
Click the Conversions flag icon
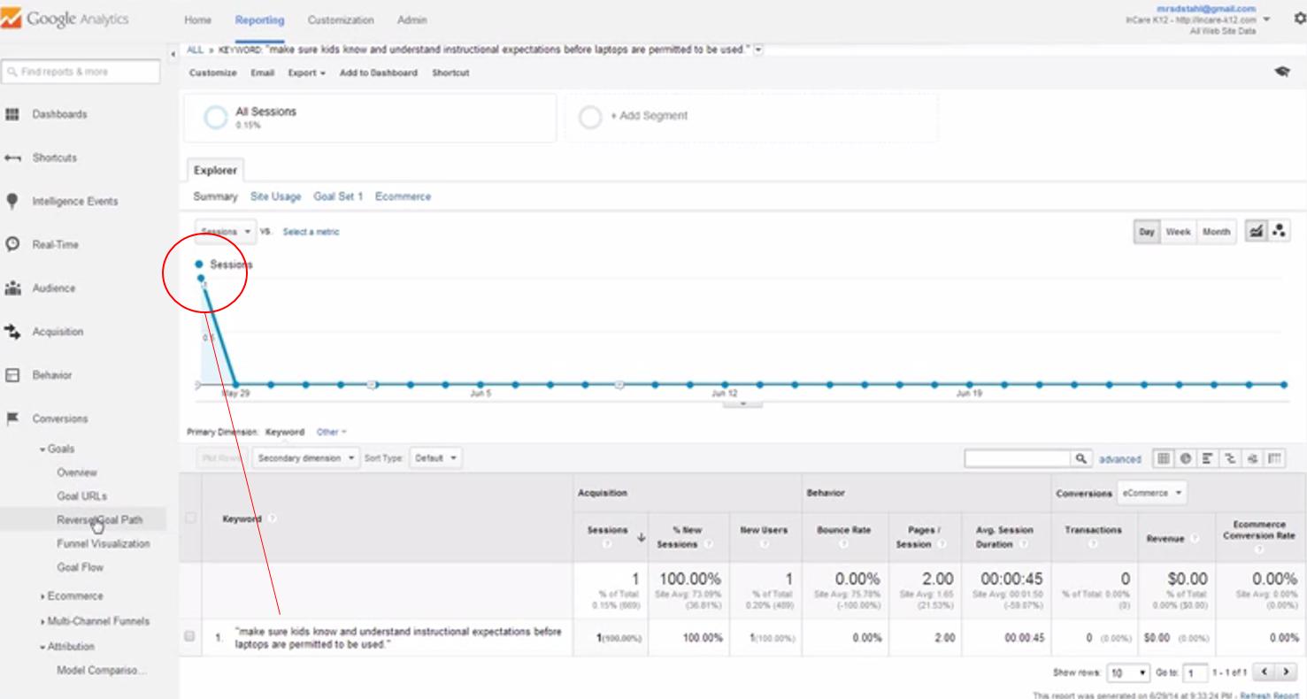12,419
